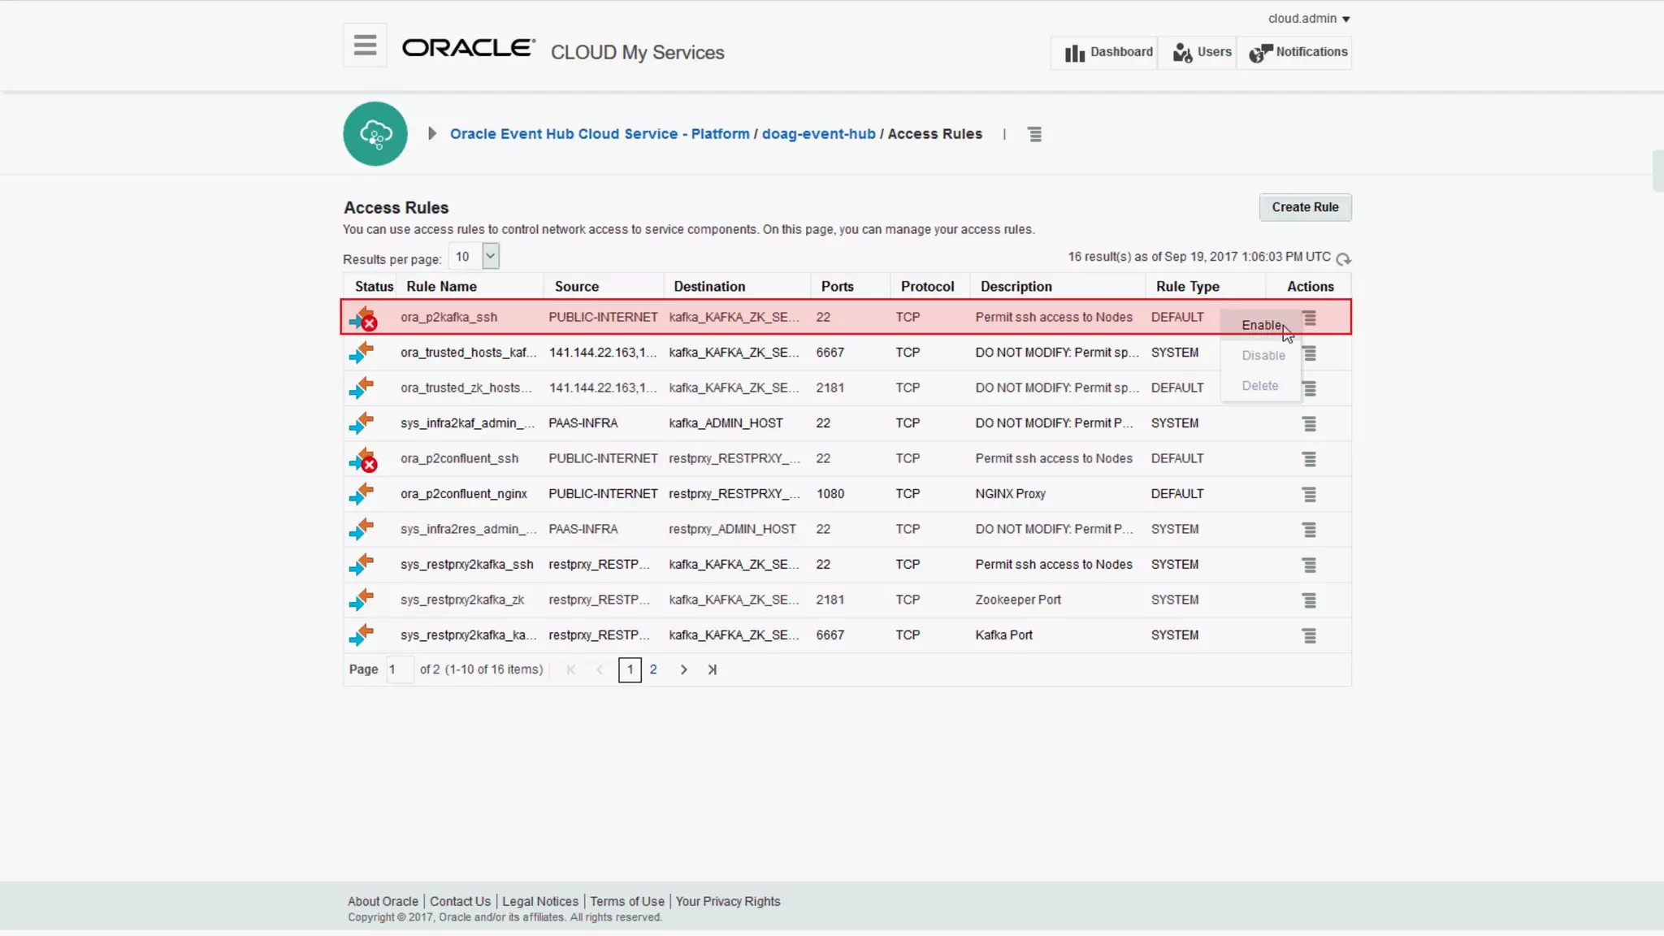Expand the triangle beside the Event Hub breadcrumb
This screenshot has height=936, width=1664.
click(432, 133)
